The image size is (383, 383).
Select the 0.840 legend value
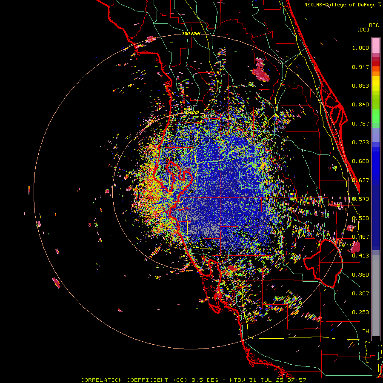click(360, 105)
